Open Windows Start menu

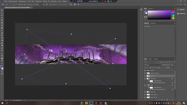tap(2, 103)
